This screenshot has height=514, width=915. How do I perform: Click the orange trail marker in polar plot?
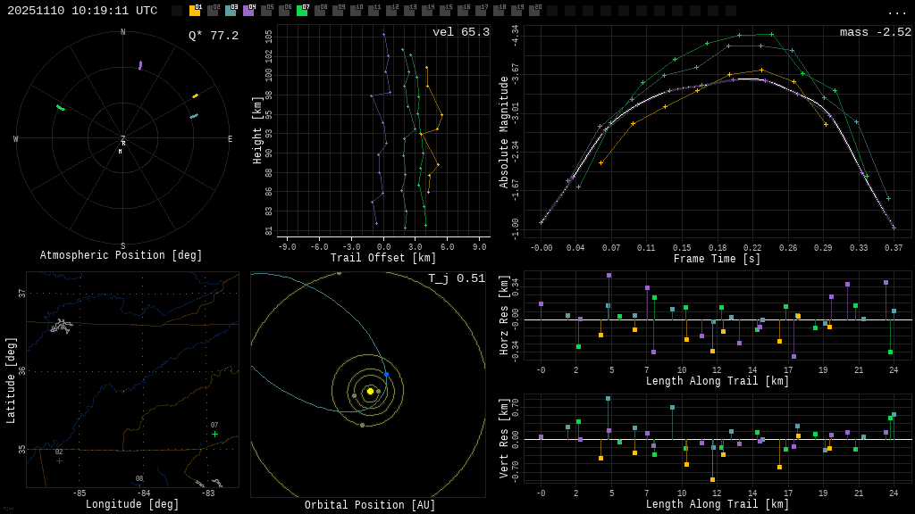tap(195, 95)
